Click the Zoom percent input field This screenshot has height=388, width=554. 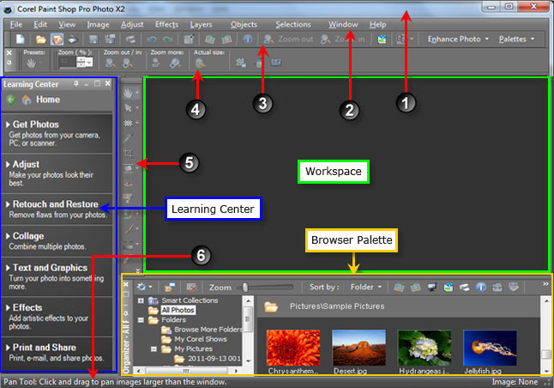68,63
